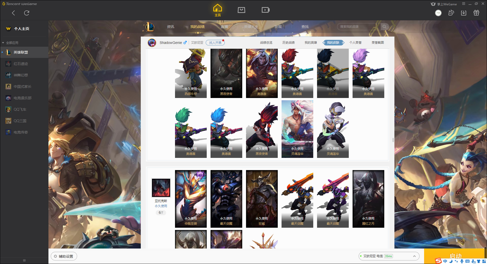This screenshot has height=264, width=487.
Task: Click the Sogou input method S icon
Action: 438,261
